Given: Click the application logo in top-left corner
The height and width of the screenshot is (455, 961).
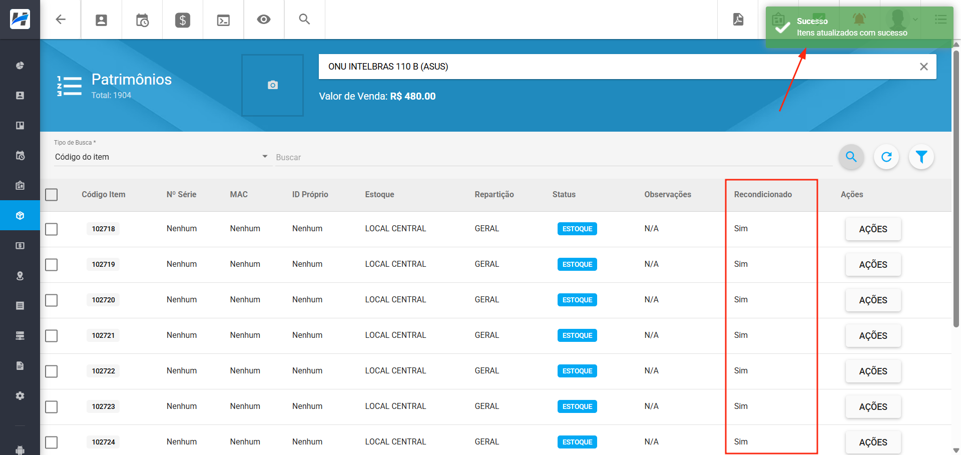Looking at the screenshot, I should point(20,19).
